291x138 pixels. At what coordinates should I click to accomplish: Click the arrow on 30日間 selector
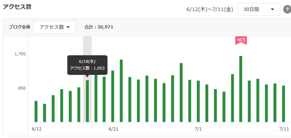272,9
